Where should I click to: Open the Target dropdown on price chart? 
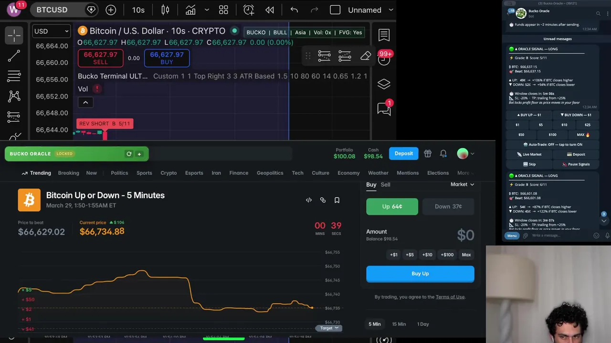pyautogui.click(x=329, y=328)
